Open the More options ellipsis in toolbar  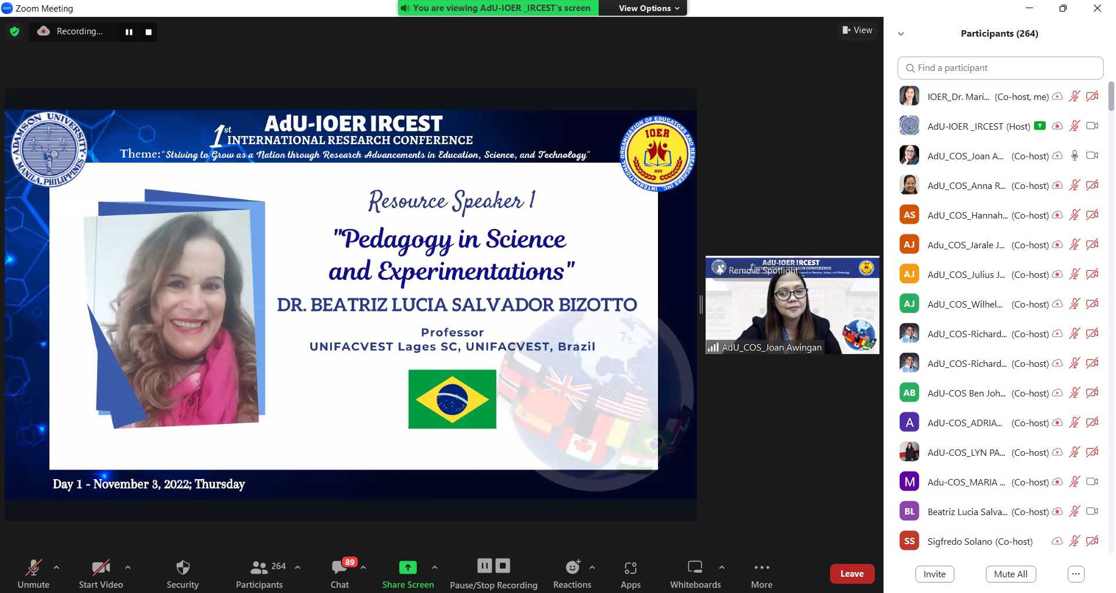tap(761, 567)
